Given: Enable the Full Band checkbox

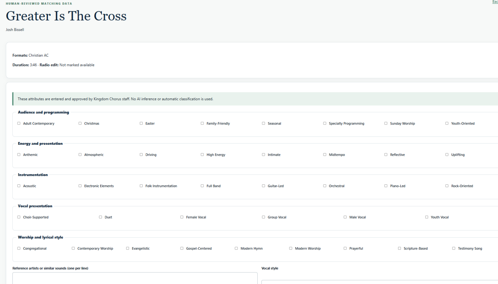Looking at the screenshot, I should tap(202, 186).
